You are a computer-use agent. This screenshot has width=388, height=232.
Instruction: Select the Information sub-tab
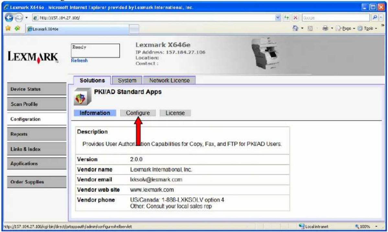point(95,113)
